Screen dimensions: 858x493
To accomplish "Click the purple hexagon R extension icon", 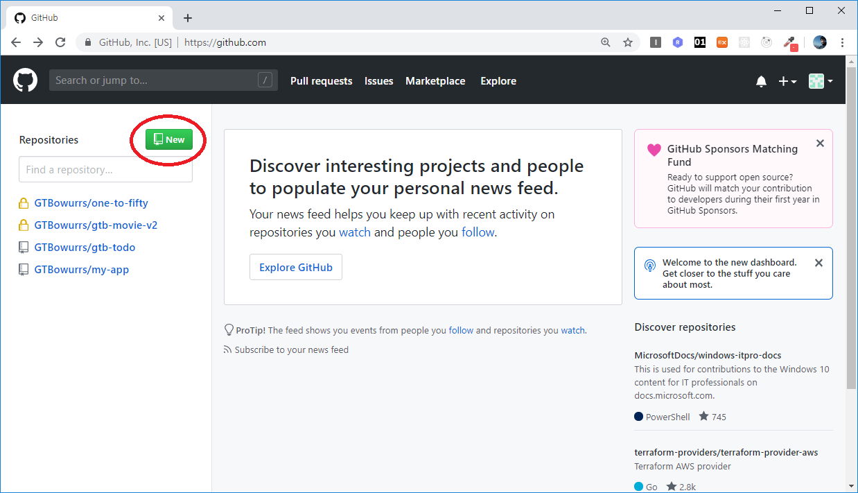I will coord(678,42).
